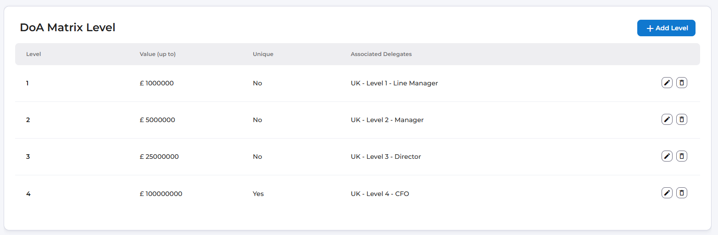Screen dimensions: 718x235
Task: Select UK - Level 1 - Line Manager text
Action: 394,84
